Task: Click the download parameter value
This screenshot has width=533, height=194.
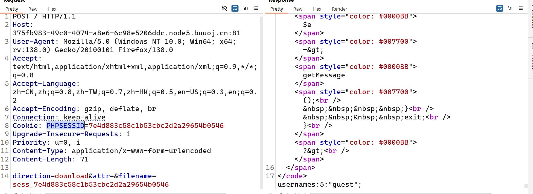Action: tap(72, 176)
